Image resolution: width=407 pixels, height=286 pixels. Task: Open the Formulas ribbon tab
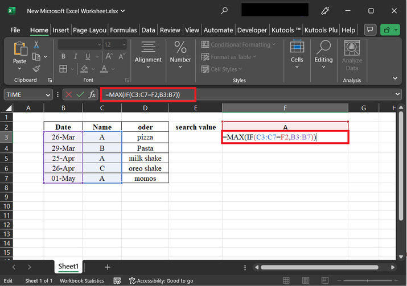point(123,30)
